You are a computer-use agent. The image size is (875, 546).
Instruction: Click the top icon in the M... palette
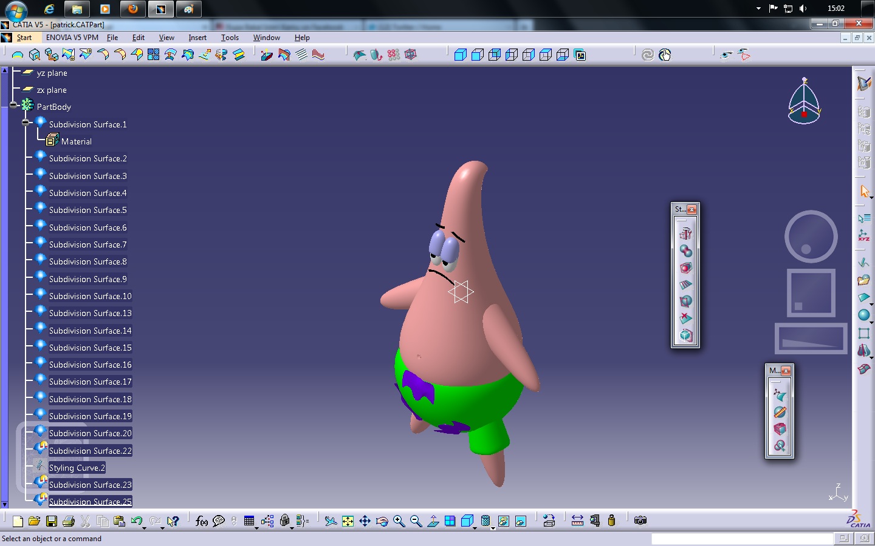point(780,396)
